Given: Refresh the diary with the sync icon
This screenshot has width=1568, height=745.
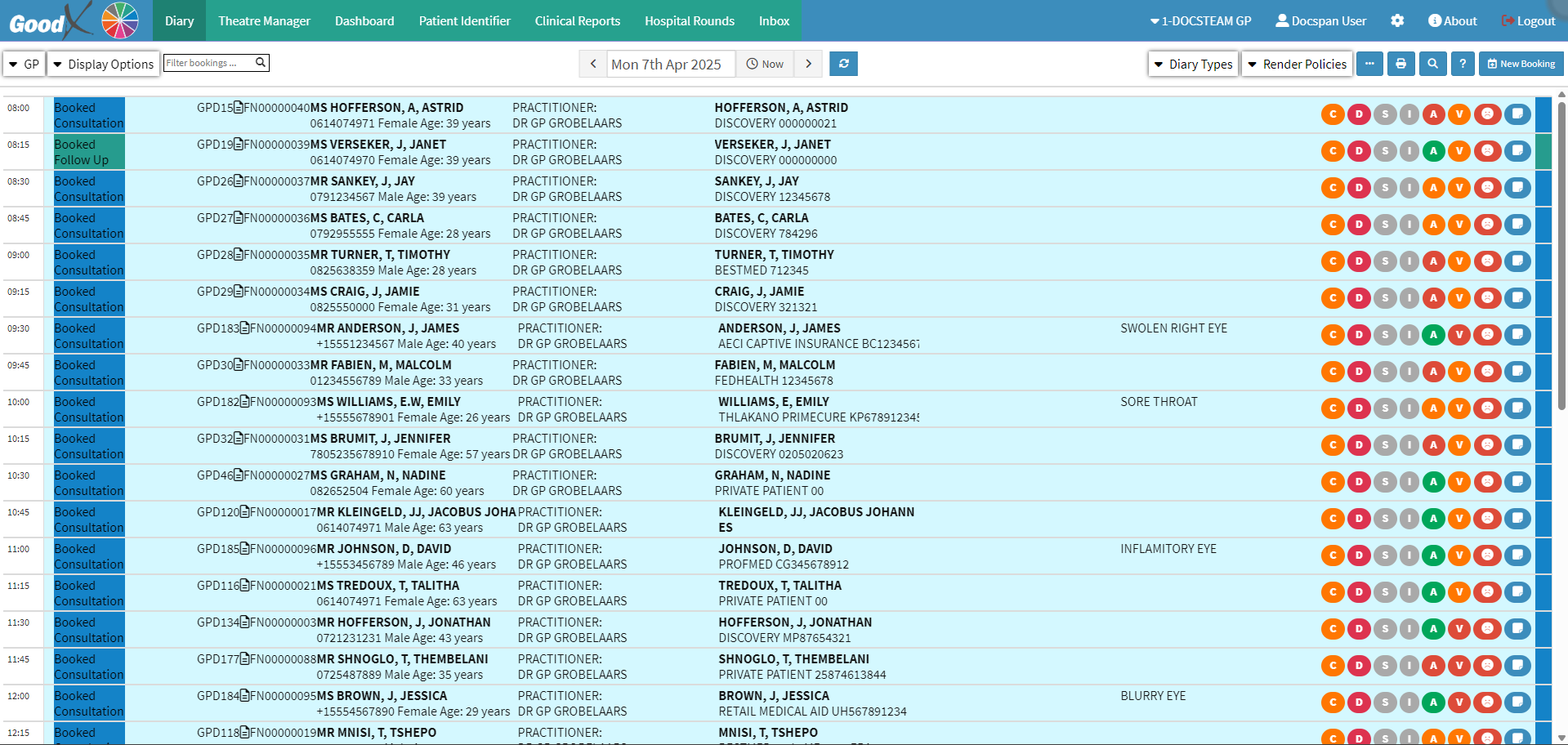Looking at the screenshot, I should (843, 64).
